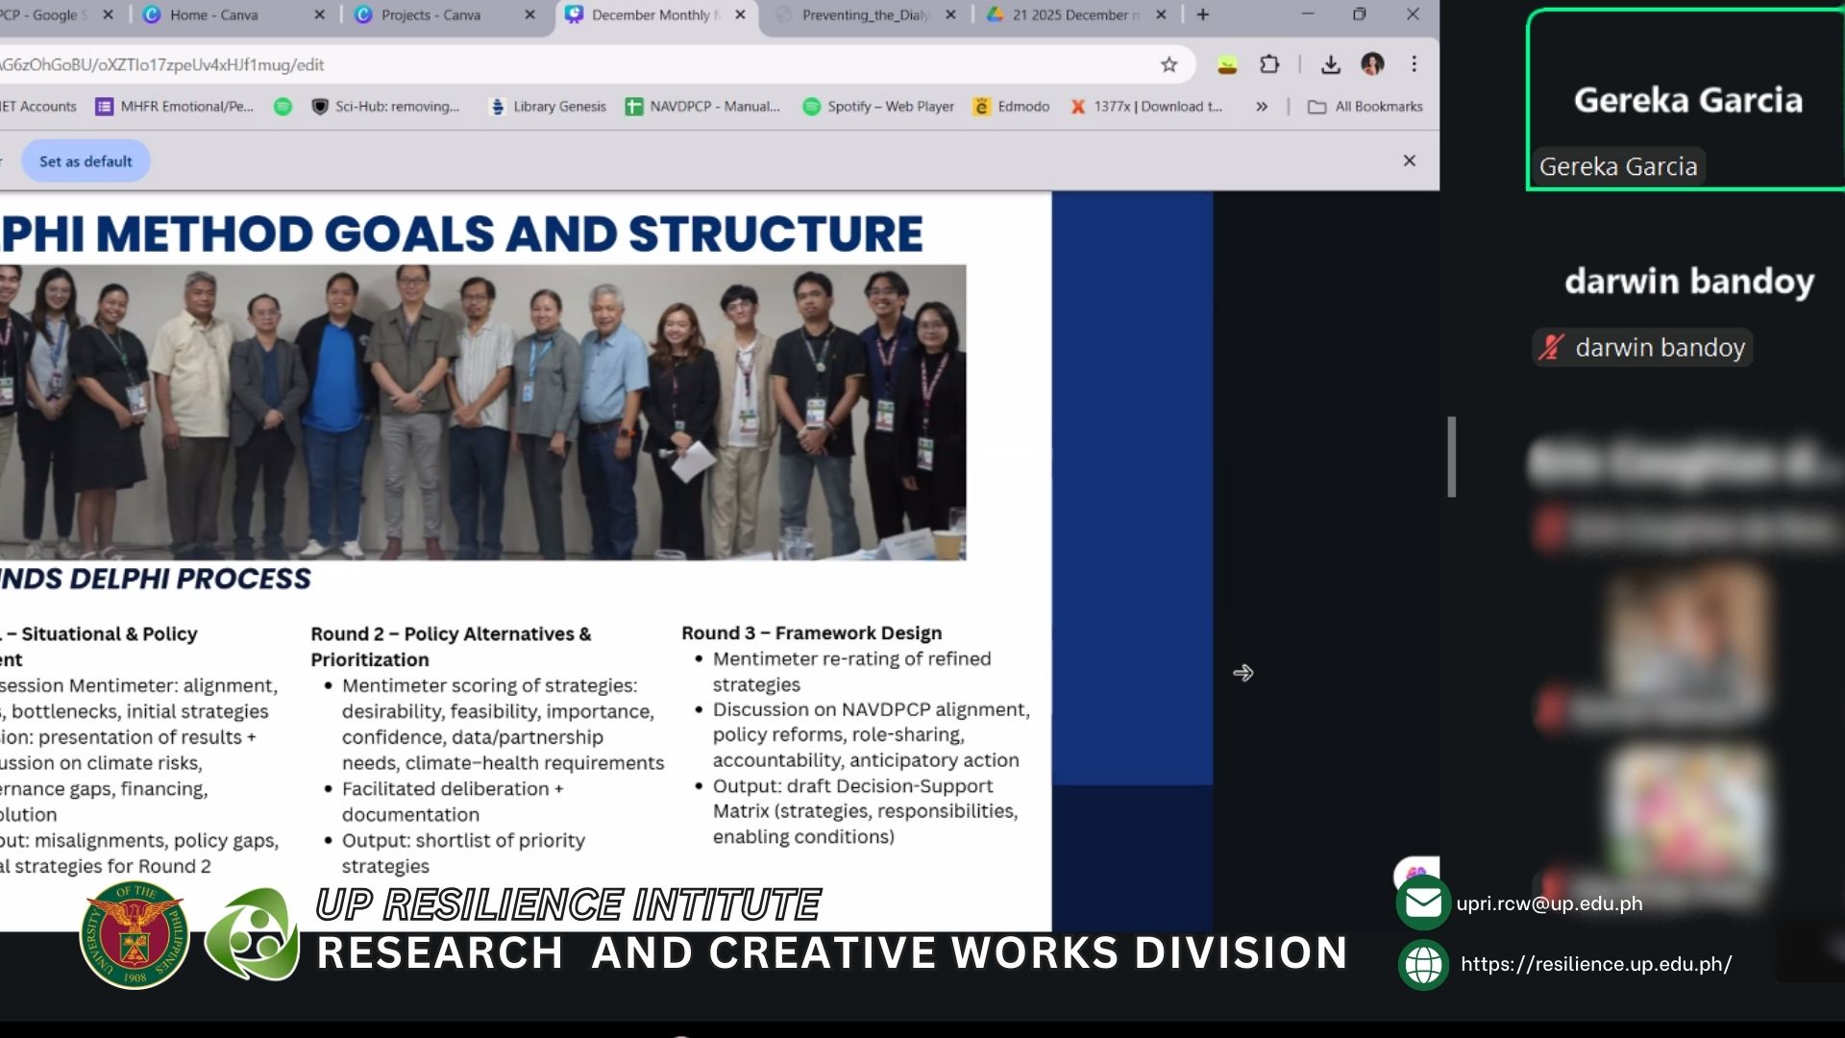The width and height of the screenshot is (1845, 1038).
Task: Open the Chrome three-dot menu
Action: pos(1414,64)
